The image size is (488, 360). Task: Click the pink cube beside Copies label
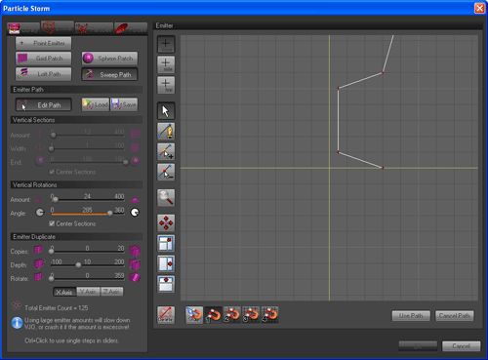(38, 250)
